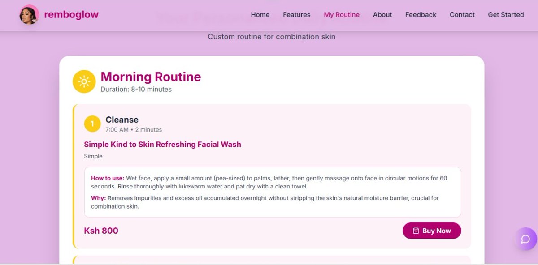Select the My Routine nav item
The height and width of the screenshot is (265, 538).
(342, 15)
